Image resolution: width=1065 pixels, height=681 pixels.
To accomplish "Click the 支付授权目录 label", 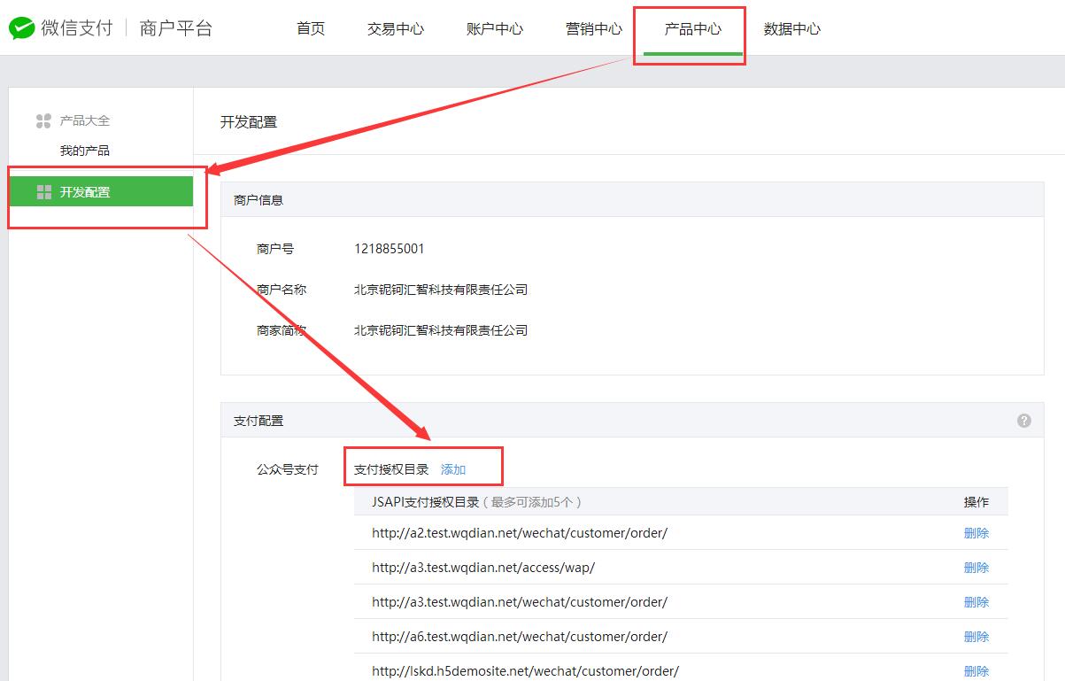I will [391, 469].
